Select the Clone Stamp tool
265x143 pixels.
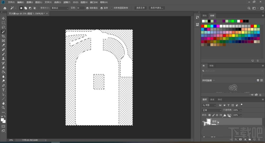(3, 58)
